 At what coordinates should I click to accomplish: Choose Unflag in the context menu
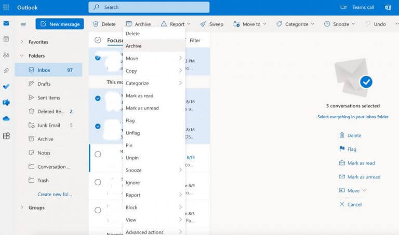coord(154,133)
